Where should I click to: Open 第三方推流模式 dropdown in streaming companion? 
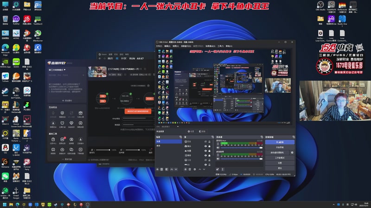pos(57,70)
